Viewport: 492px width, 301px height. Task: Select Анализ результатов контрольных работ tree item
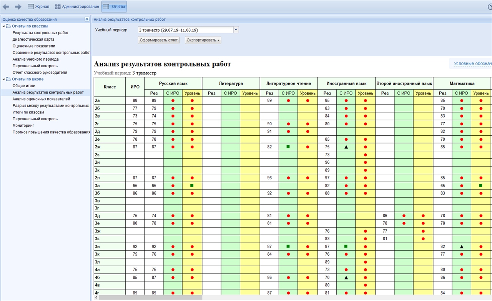click(x=48, y=92)
